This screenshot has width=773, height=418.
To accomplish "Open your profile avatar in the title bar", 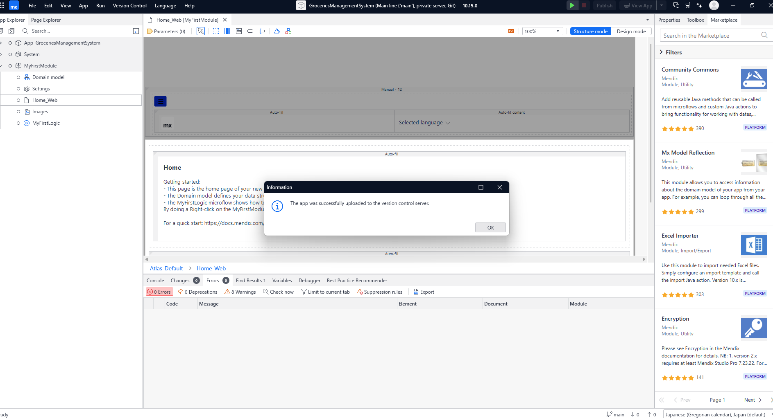I will click(714, 5).
